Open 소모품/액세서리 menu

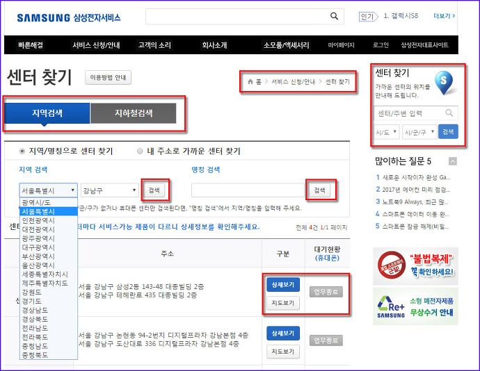pyautogui.click(x=287, y=45)
